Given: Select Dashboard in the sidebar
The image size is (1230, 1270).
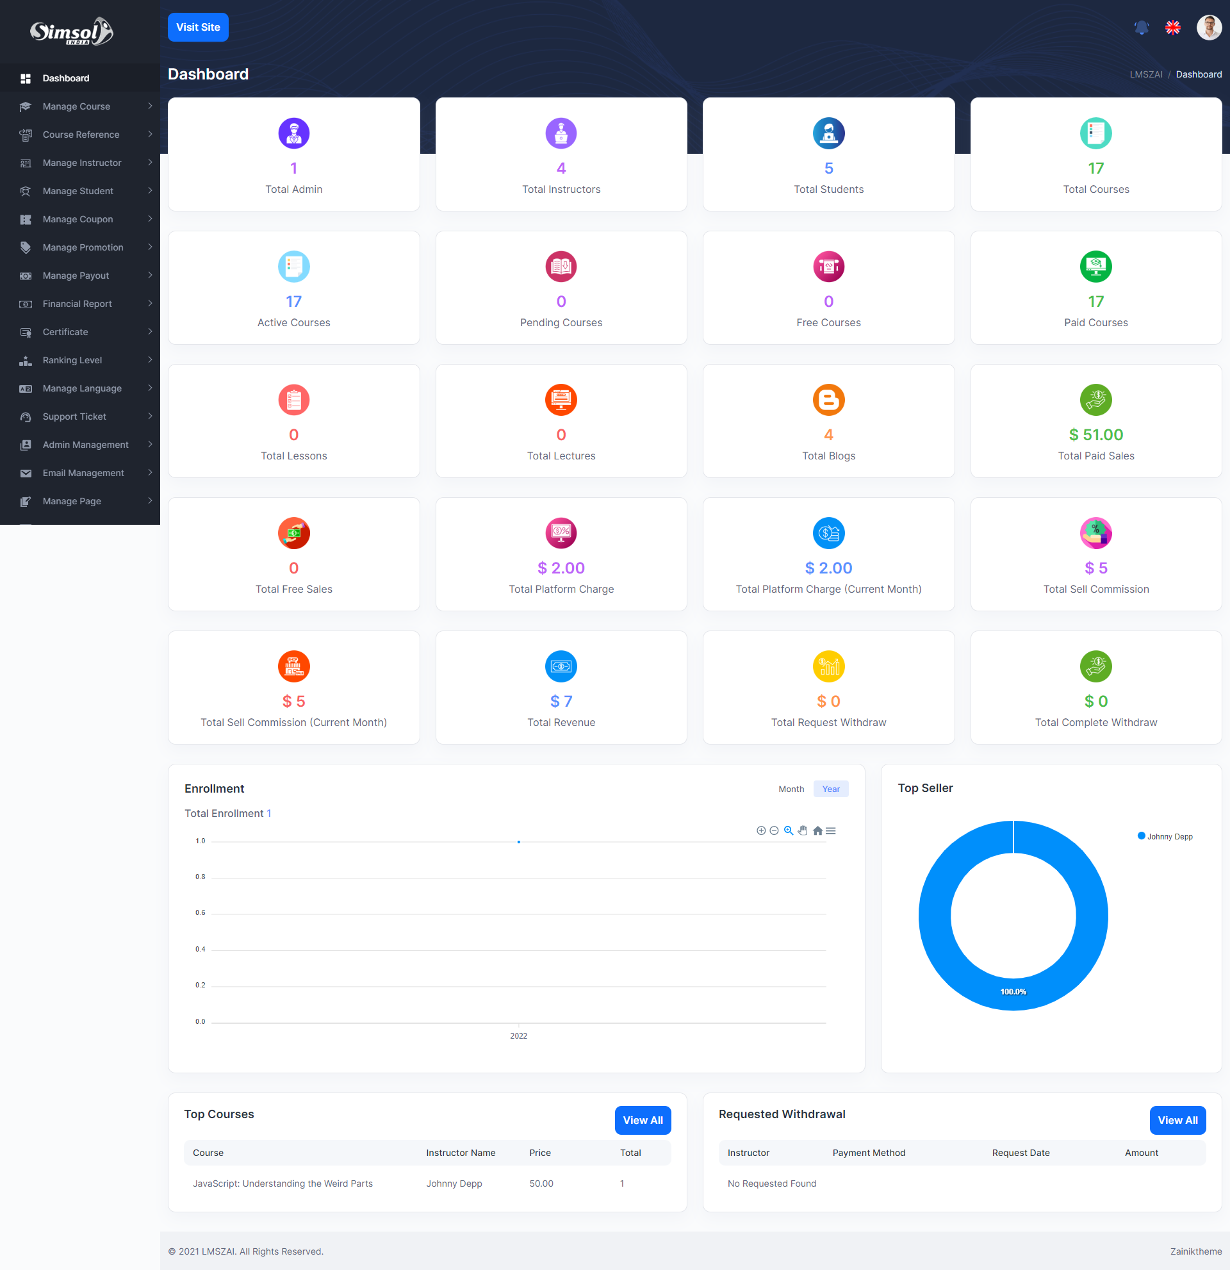Looking at the screenshot, I should 66,78.
